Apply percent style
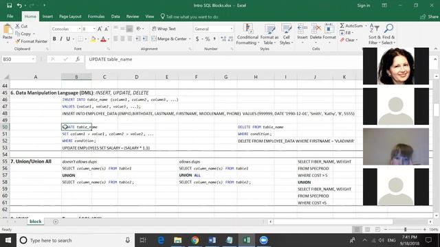Viewport: 440px width, 247px height. 208,39
